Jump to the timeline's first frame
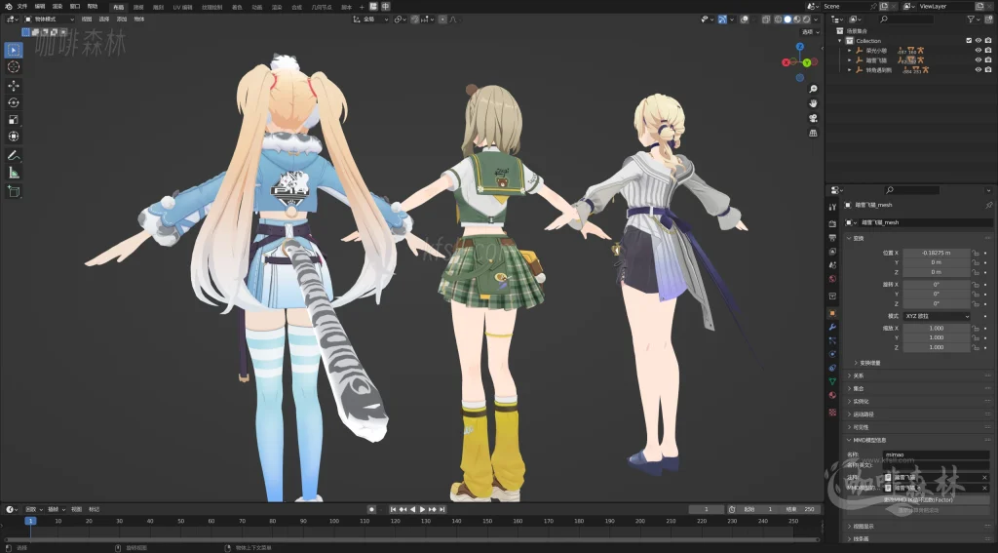 pos(394,509)
